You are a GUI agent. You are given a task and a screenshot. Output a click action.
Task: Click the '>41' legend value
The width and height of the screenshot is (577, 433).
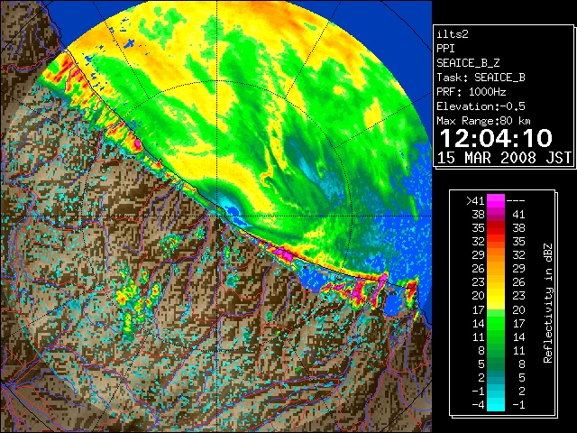pos(475,200)
